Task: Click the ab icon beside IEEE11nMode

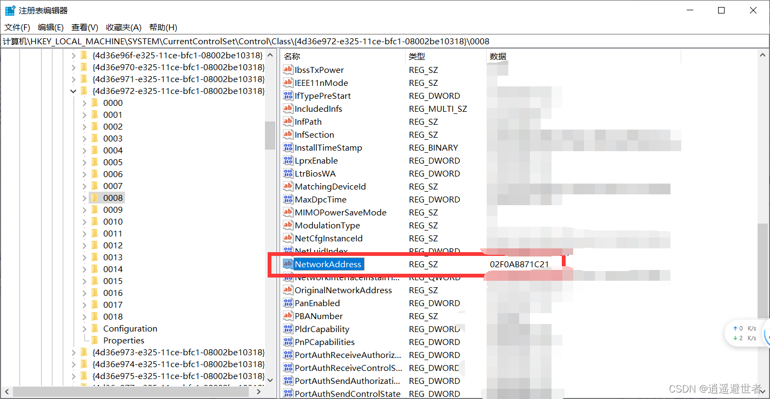Action: pos(288,83)
